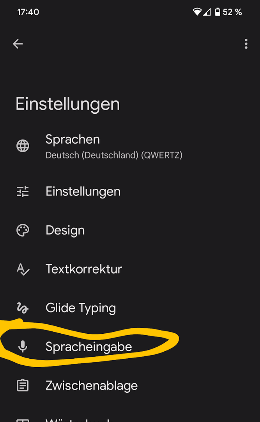Tap the spell-check icon beside Textkorrektur
Image resolution: width=260 pixels, height=422 pixels.
click(23, 269)
